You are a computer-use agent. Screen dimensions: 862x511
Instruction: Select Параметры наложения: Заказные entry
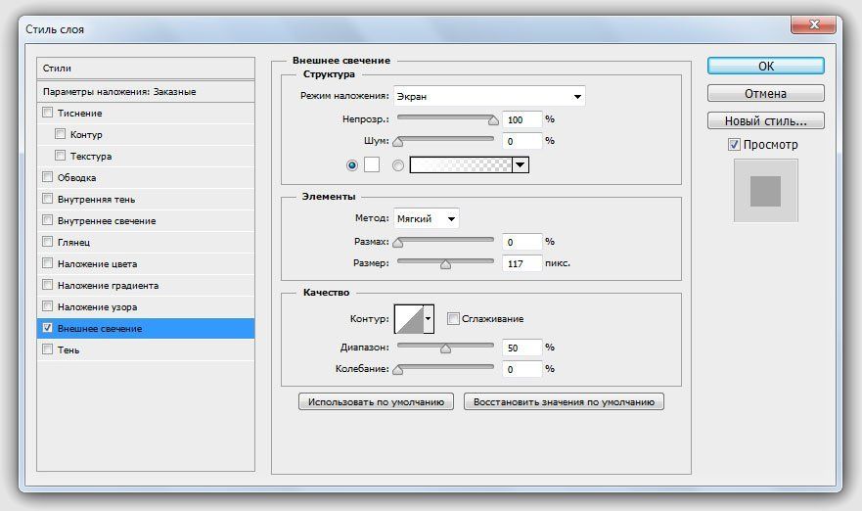tap(146, 92)
